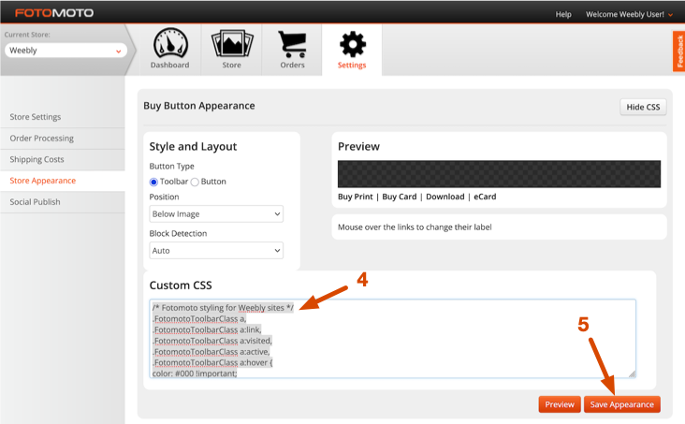Open the orange Feedback side tab
The image size is (685, 424).
pyautogui.click(x=678, y=51)
